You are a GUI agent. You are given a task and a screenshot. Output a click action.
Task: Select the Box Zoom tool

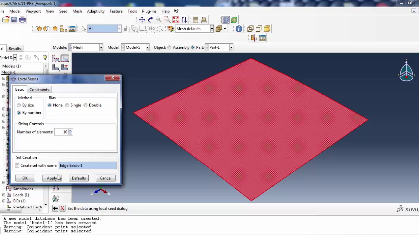point(167,20)
